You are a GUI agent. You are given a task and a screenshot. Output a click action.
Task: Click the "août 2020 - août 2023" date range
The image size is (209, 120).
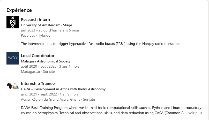pos(39,66)
